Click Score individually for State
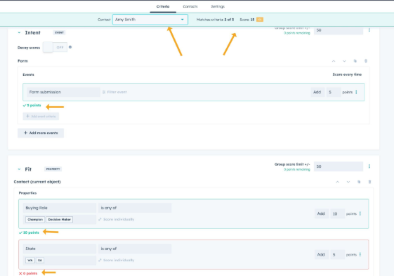 point(116,260)
